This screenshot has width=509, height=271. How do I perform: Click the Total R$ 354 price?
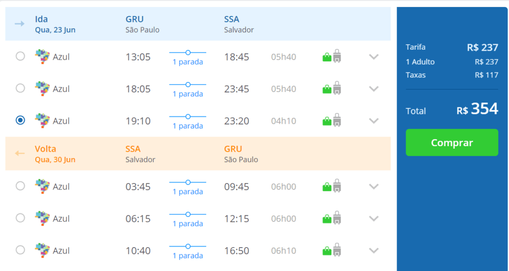[x=477, y=109]
